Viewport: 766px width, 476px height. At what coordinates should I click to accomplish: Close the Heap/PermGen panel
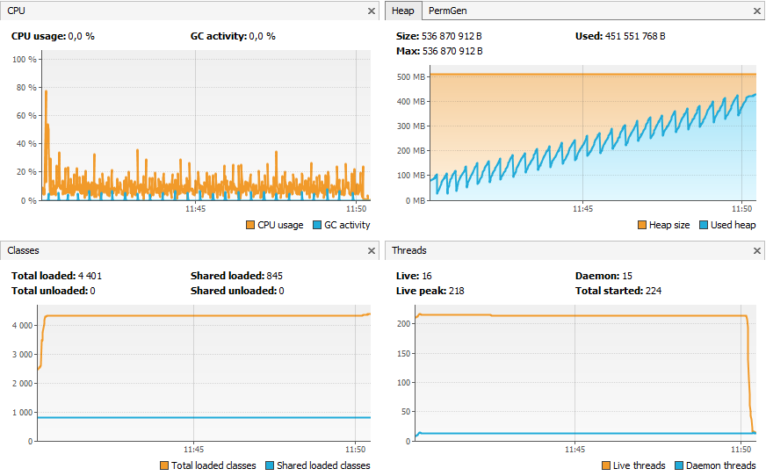(x=757, y=11)
